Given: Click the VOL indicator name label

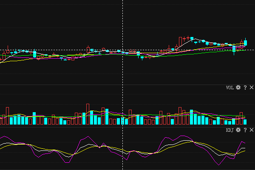Looking at the screenshot, I should tap(229, 88).
